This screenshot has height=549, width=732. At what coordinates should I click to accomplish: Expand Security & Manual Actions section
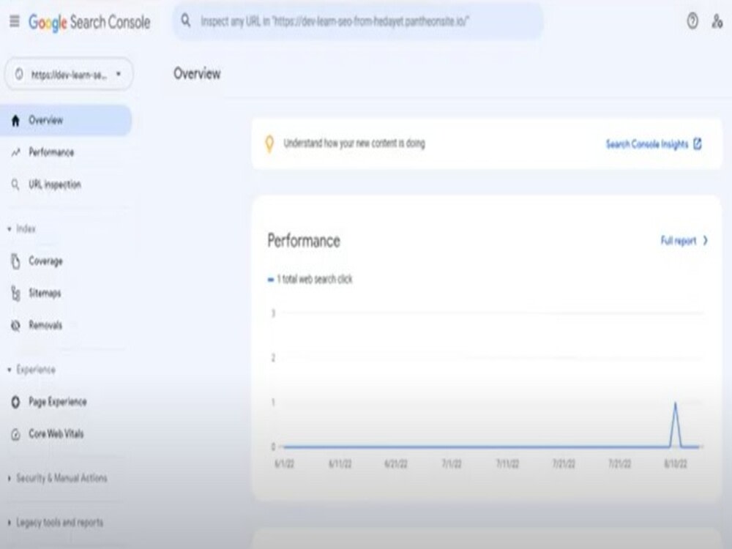[57, 478]
